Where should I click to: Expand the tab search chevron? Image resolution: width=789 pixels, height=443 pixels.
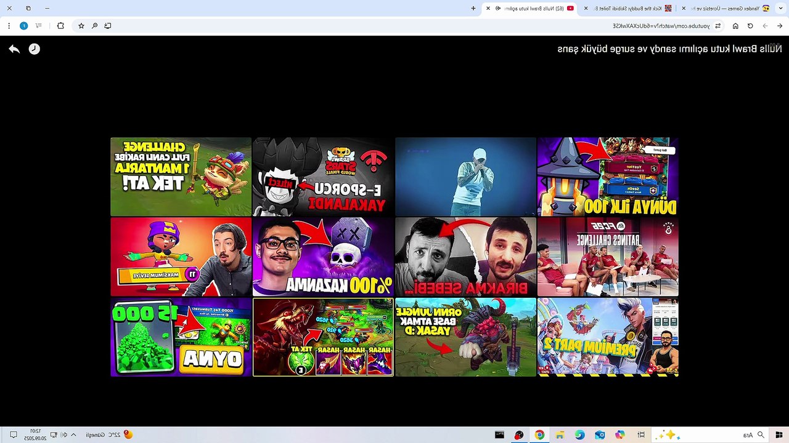pyautogui.click(x=779, y=8)
